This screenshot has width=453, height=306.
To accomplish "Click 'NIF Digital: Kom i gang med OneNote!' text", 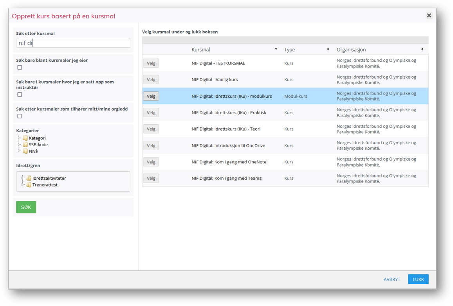I will click(229, 162).
